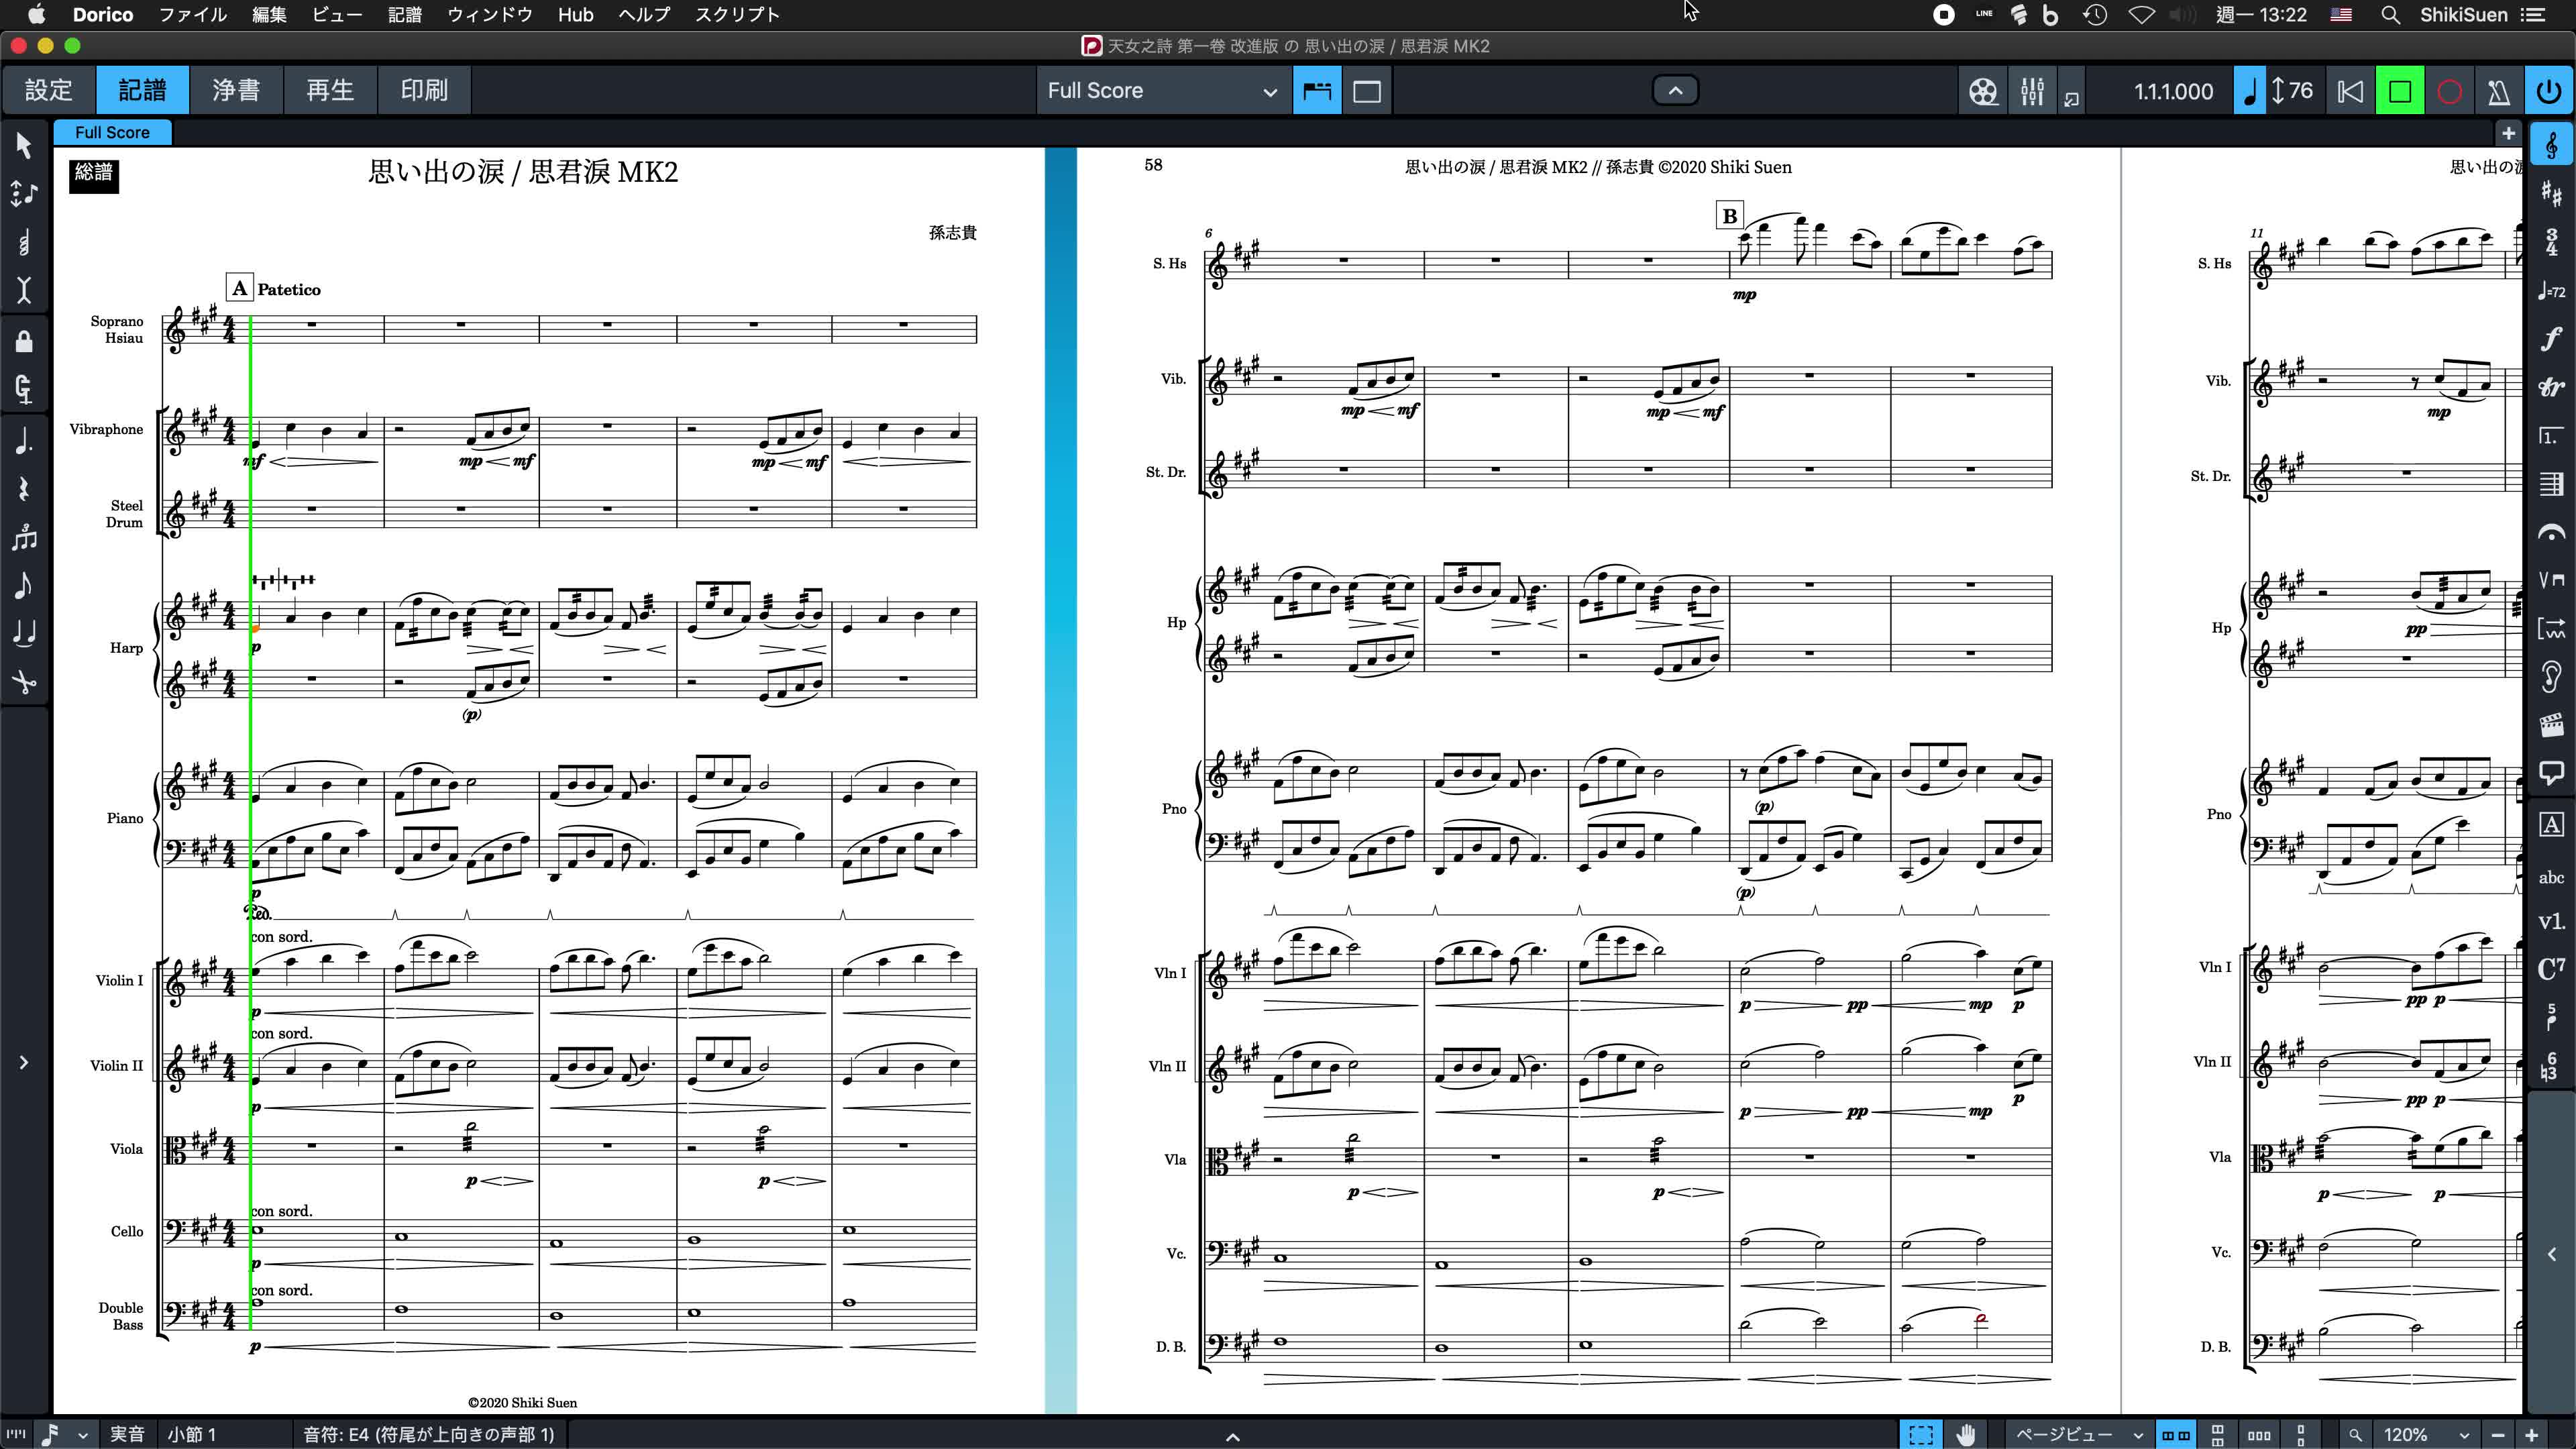Open the 記譜 menu
Screen dimensions: 2576x1449
[404, 14]
